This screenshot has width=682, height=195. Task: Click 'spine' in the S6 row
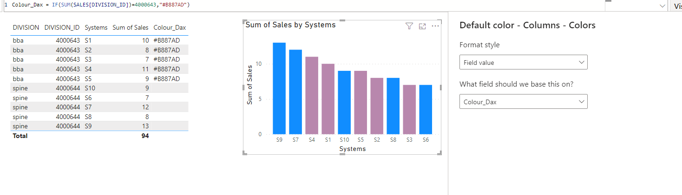click(x=20, y=98)
